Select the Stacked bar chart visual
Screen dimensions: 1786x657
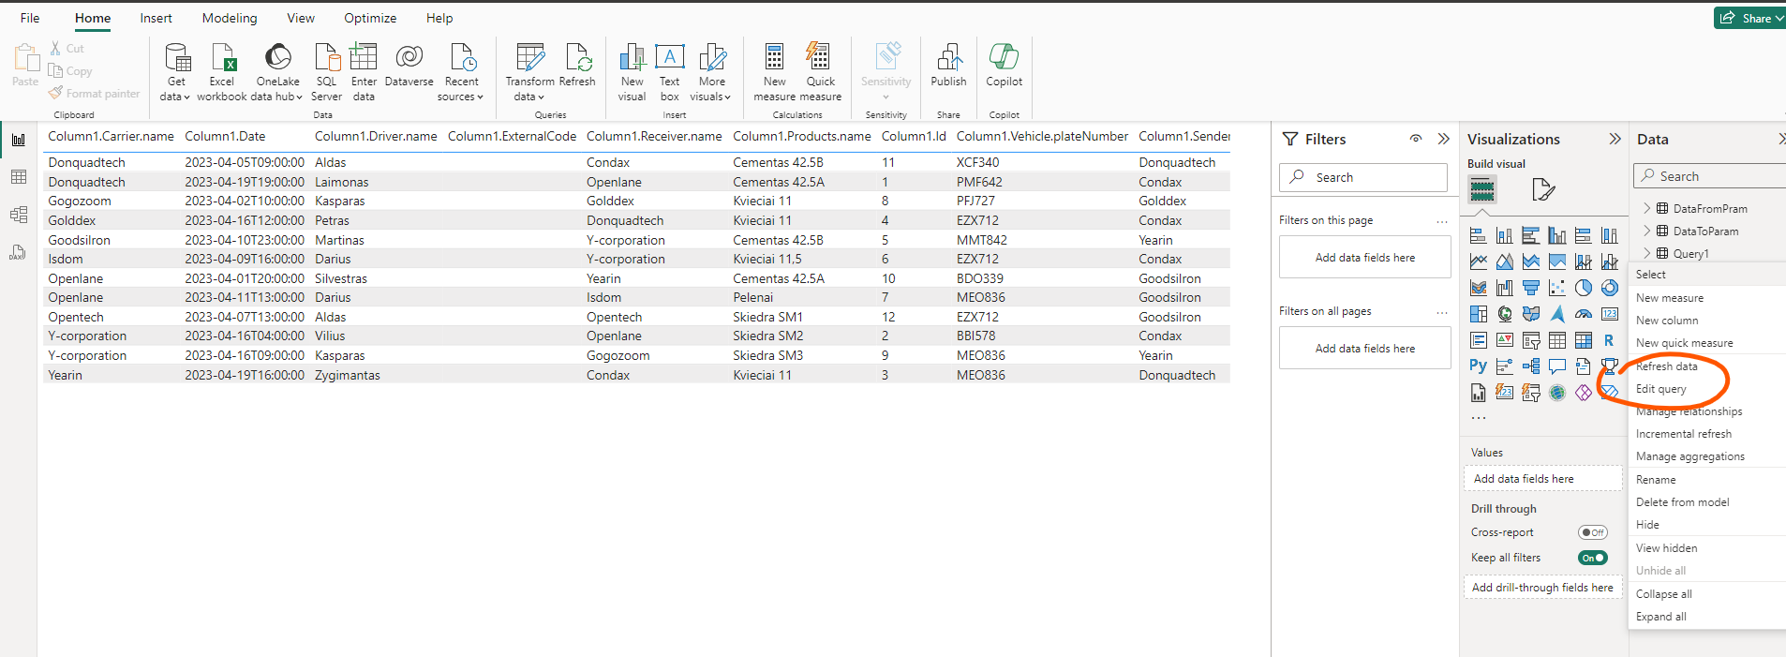(x=1478, y=235)
